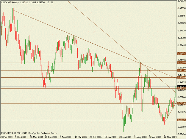The height and width of the screenshot is (139, 186).
Task: Click the 23 Feb 2003 date label
Action: coord(6,137)
